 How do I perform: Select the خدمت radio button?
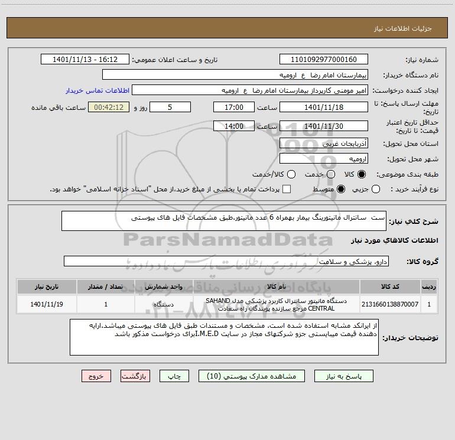[x=331, y=174]
